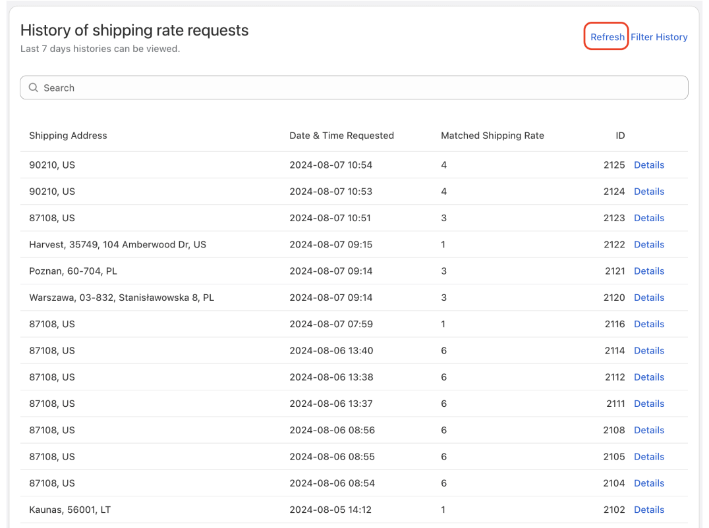The width and height of the screenshot is (709, 528).
Task: Open Details for request ID 2105
Action: point(649,457)
